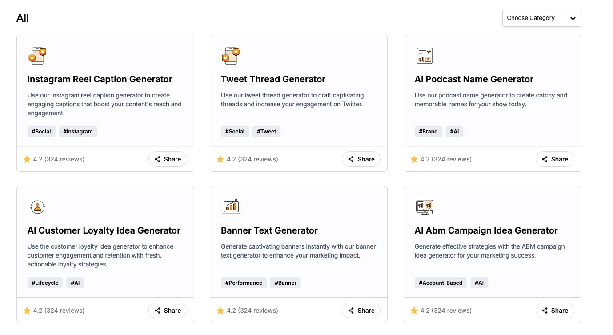The image size is (613, 335).
Task: Select the #Performance tag
Action: click(244, 283)
